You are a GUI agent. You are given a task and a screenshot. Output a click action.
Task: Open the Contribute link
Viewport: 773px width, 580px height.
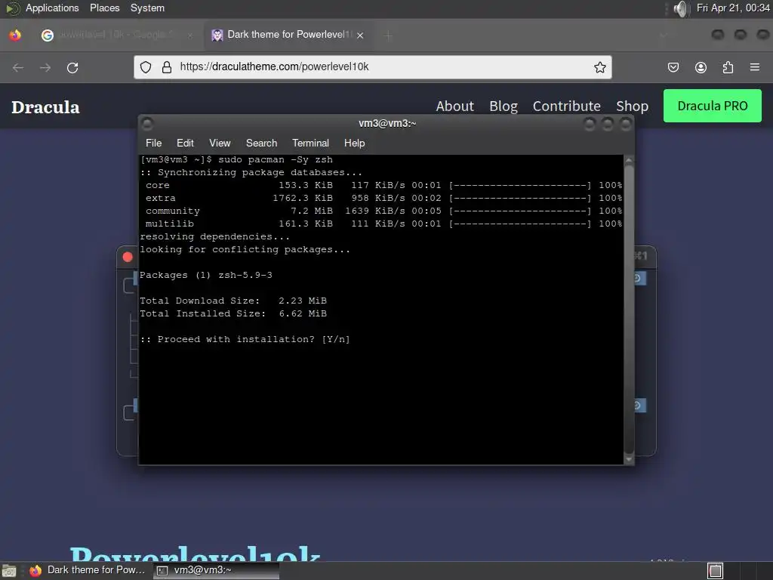tap(566, 106)
